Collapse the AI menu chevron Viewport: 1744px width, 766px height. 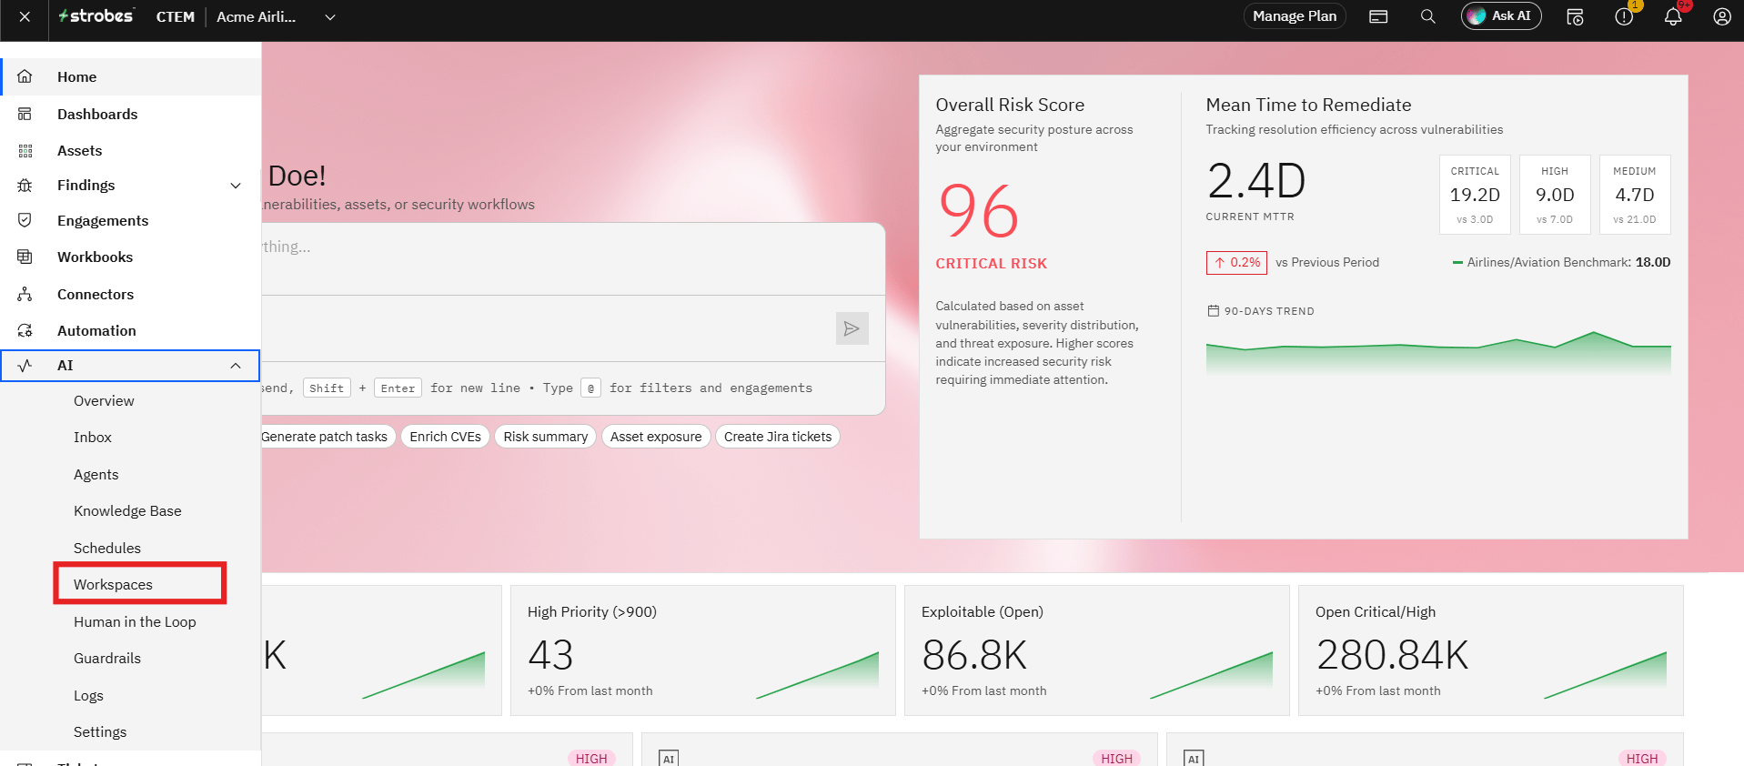(x=236, y=366)
